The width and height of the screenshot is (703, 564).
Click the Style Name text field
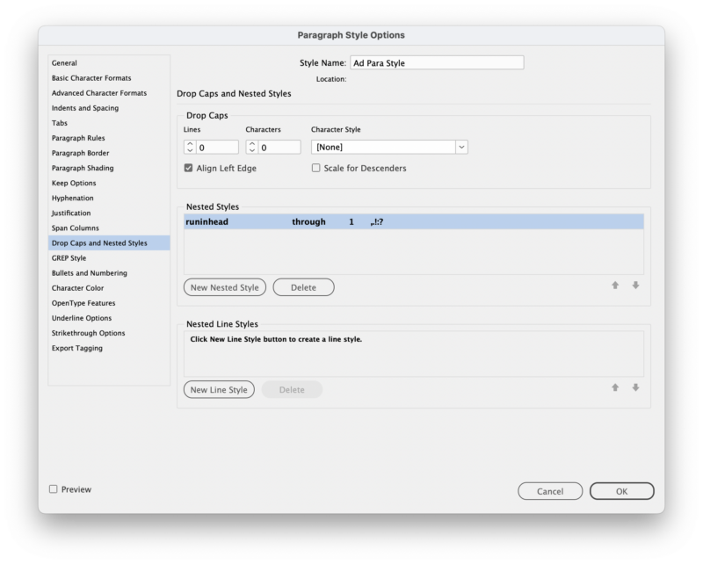pos(437,62)
